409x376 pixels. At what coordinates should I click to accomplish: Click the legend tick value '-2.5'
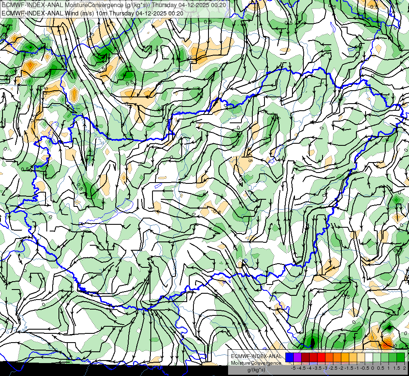[x=333, y=368]
